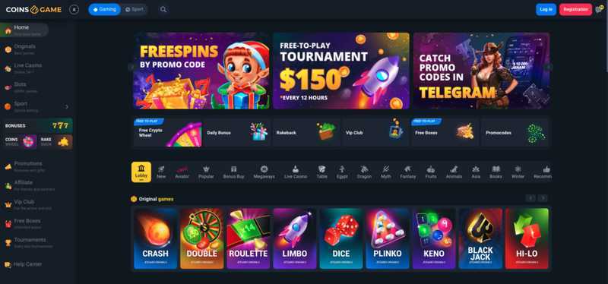
Task: Advance banner carousel with right arrow
Action: pyautogui.click(x=549, y=67)
